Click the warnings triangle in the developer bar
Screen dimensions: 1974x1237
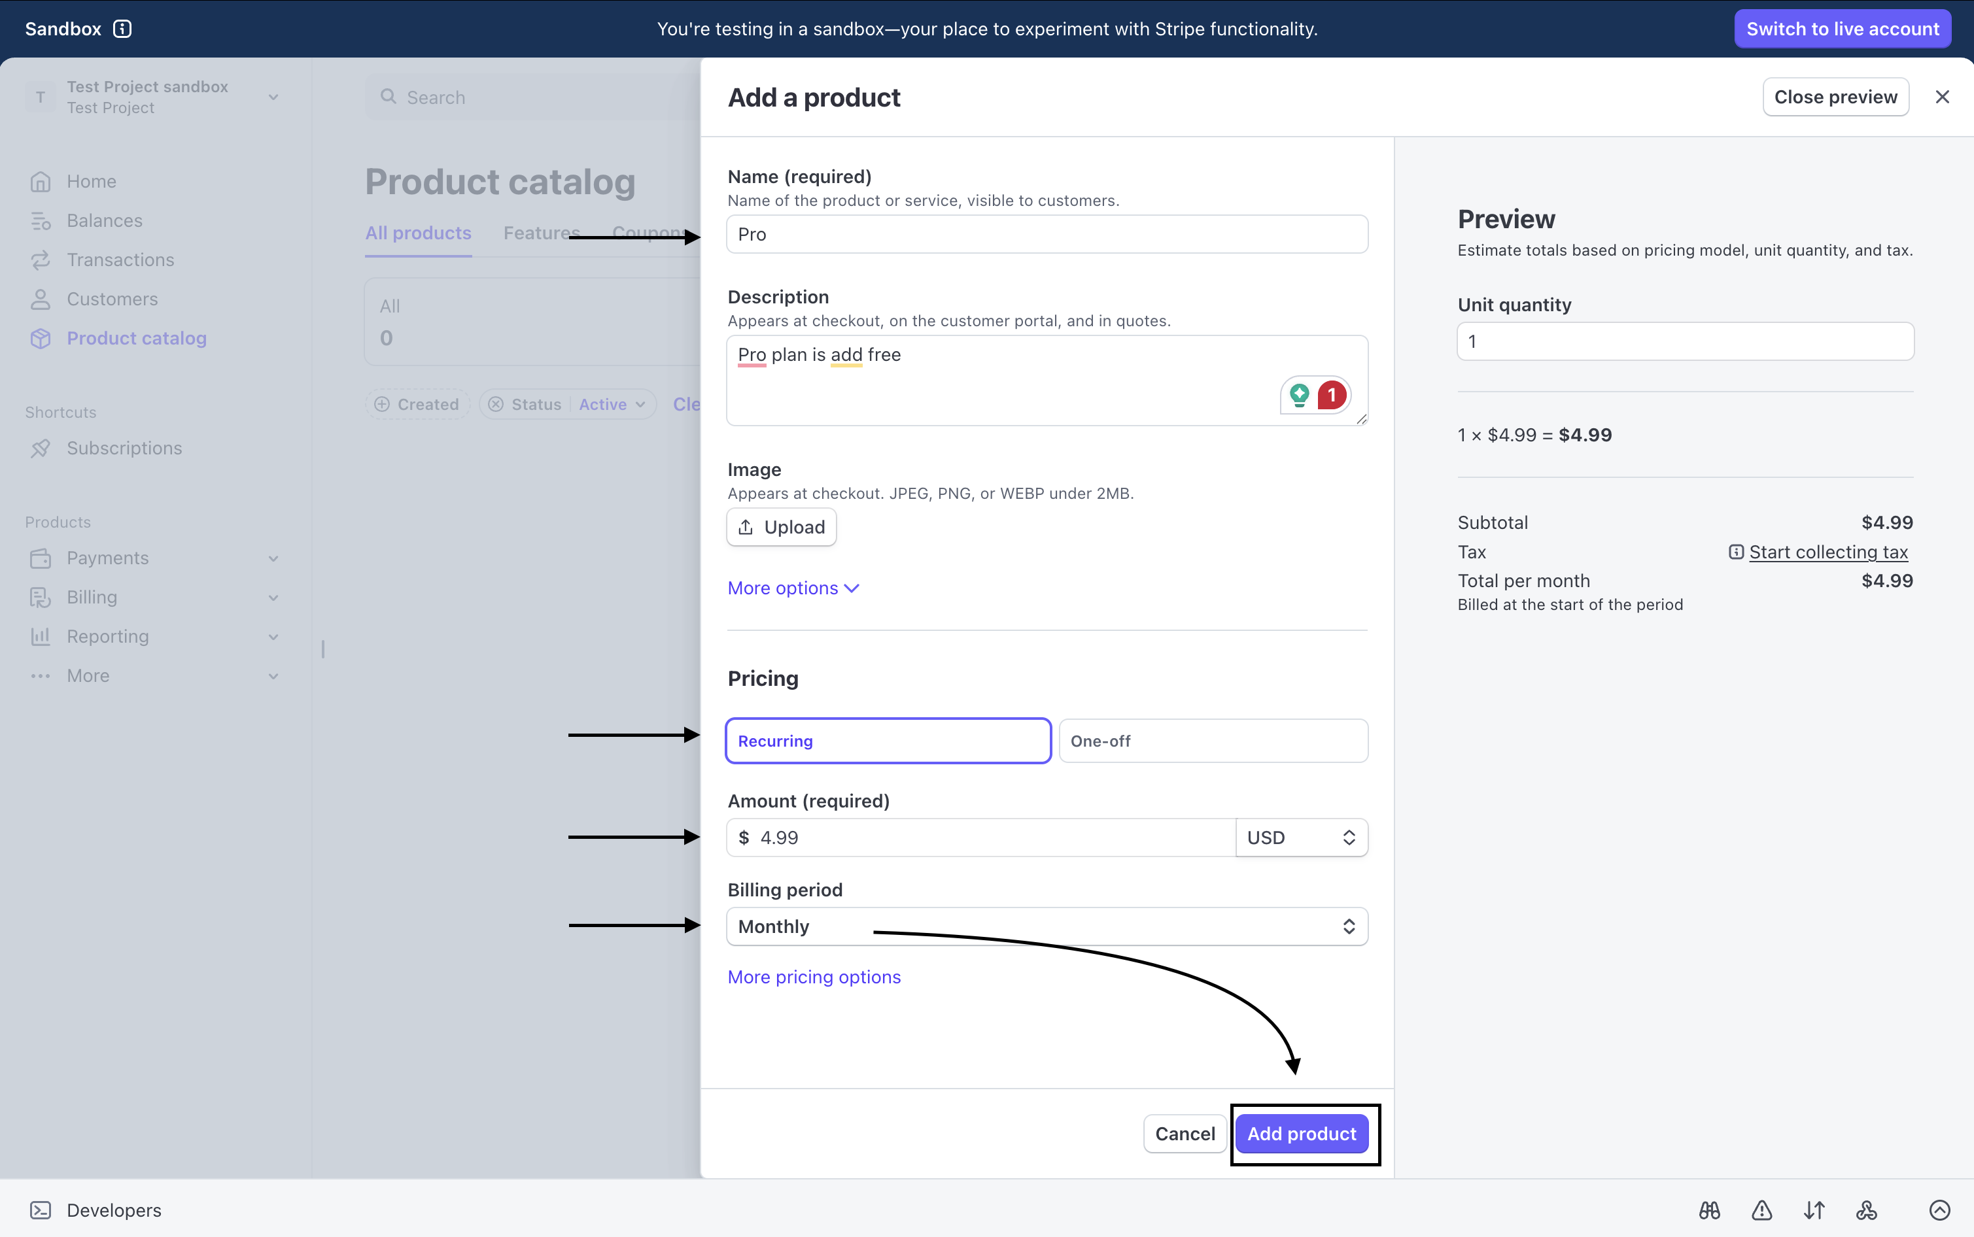tap(1761, 1210)
